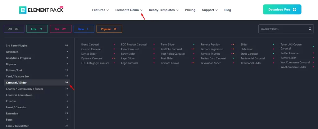Focus the Search Widget field
318x129 pixels.
point(286,29)
